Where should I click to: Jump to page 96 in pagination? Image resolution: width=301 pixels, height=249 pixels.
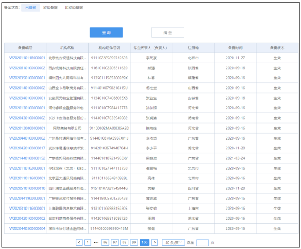click(105, 242)
